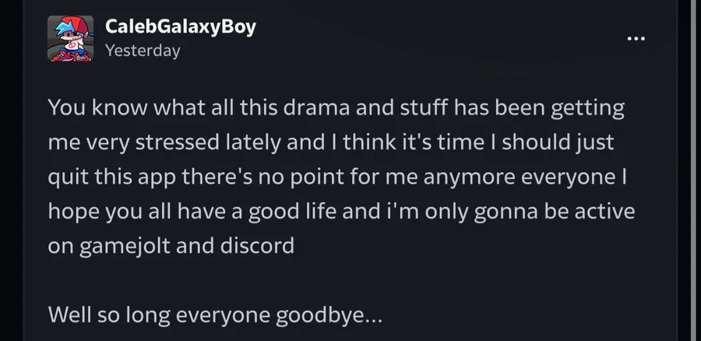The height and width of the screenshot is (341, 701).
Task: Click the goodbye line ending the post
Action: point(215,315)
